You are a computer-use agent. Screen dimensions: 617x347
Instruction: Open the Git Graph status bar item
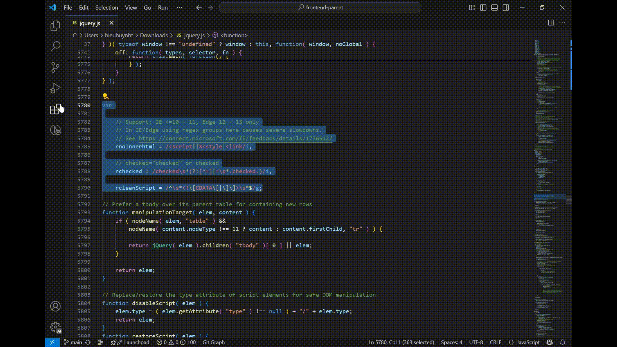pos(213,342)
